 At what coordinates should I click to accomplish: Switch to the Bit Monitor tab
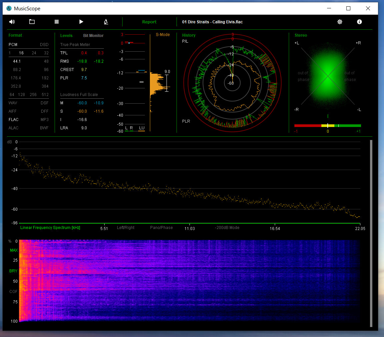93,36
